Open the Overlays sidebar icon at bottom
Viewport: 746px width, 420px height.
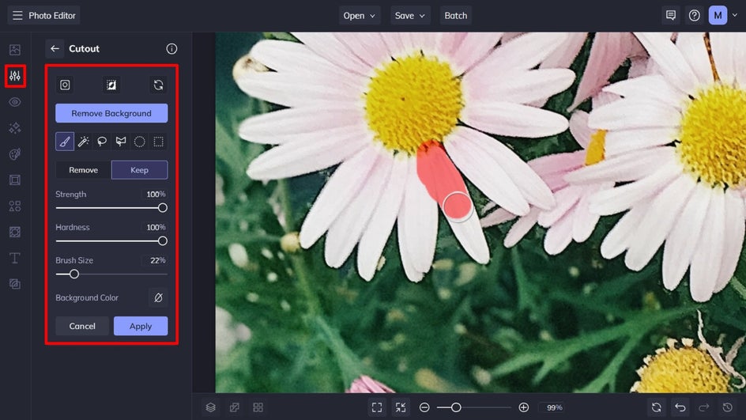[15, 284]
